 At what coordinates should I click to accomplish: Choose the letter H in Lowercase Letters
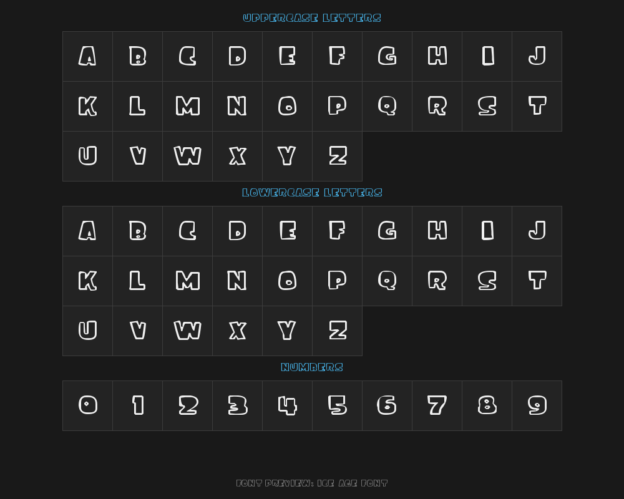tap(437, 231)
